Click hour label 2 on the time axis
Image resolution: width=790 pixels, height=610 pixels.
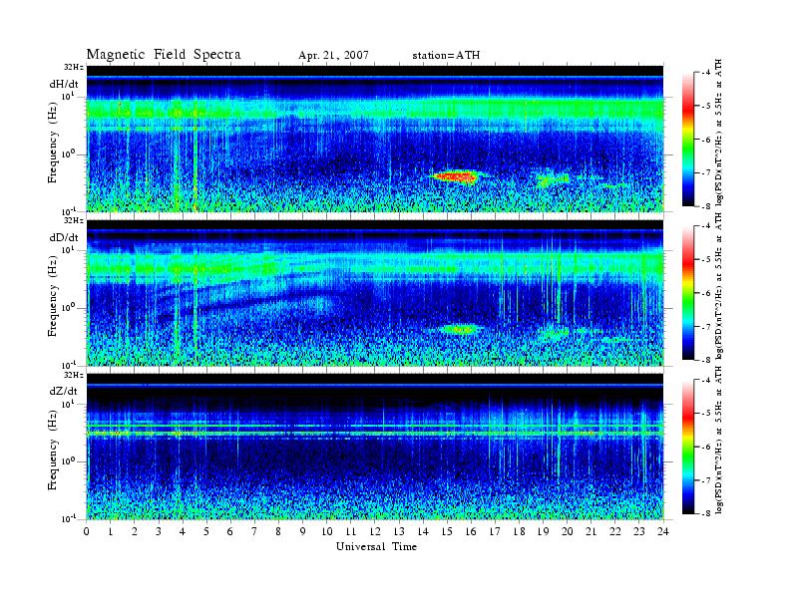pos(135,531)
